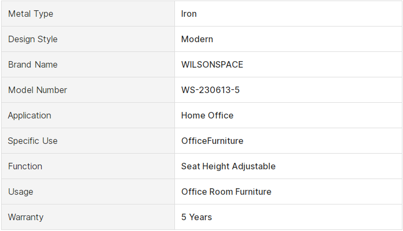Click the Design Style label
The image size is (403, 231).
tap(32, 39)
